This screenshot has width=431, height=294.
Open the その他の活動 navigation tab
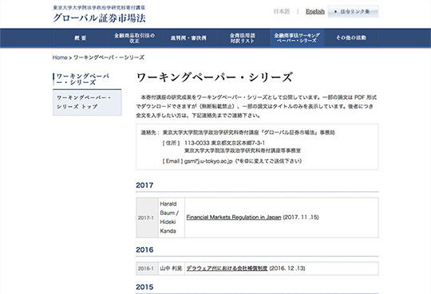351,38
